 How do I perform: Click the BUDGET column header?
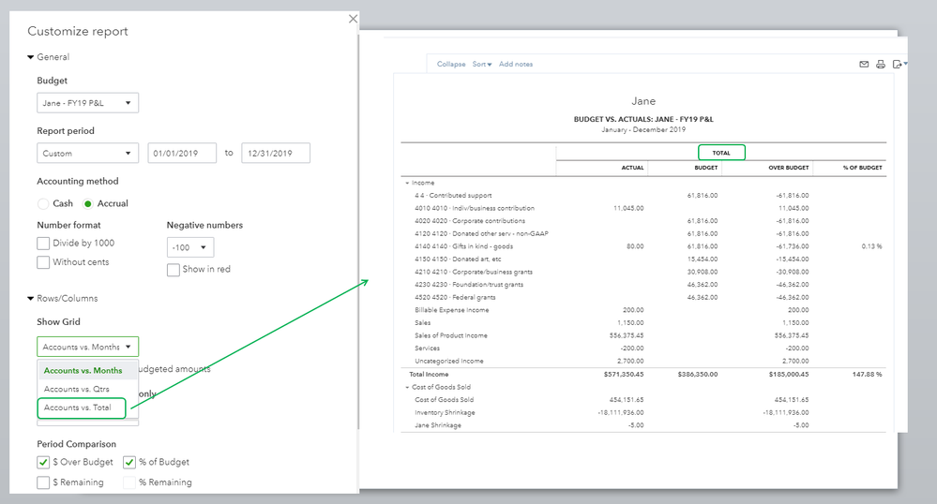pos(705,168)
